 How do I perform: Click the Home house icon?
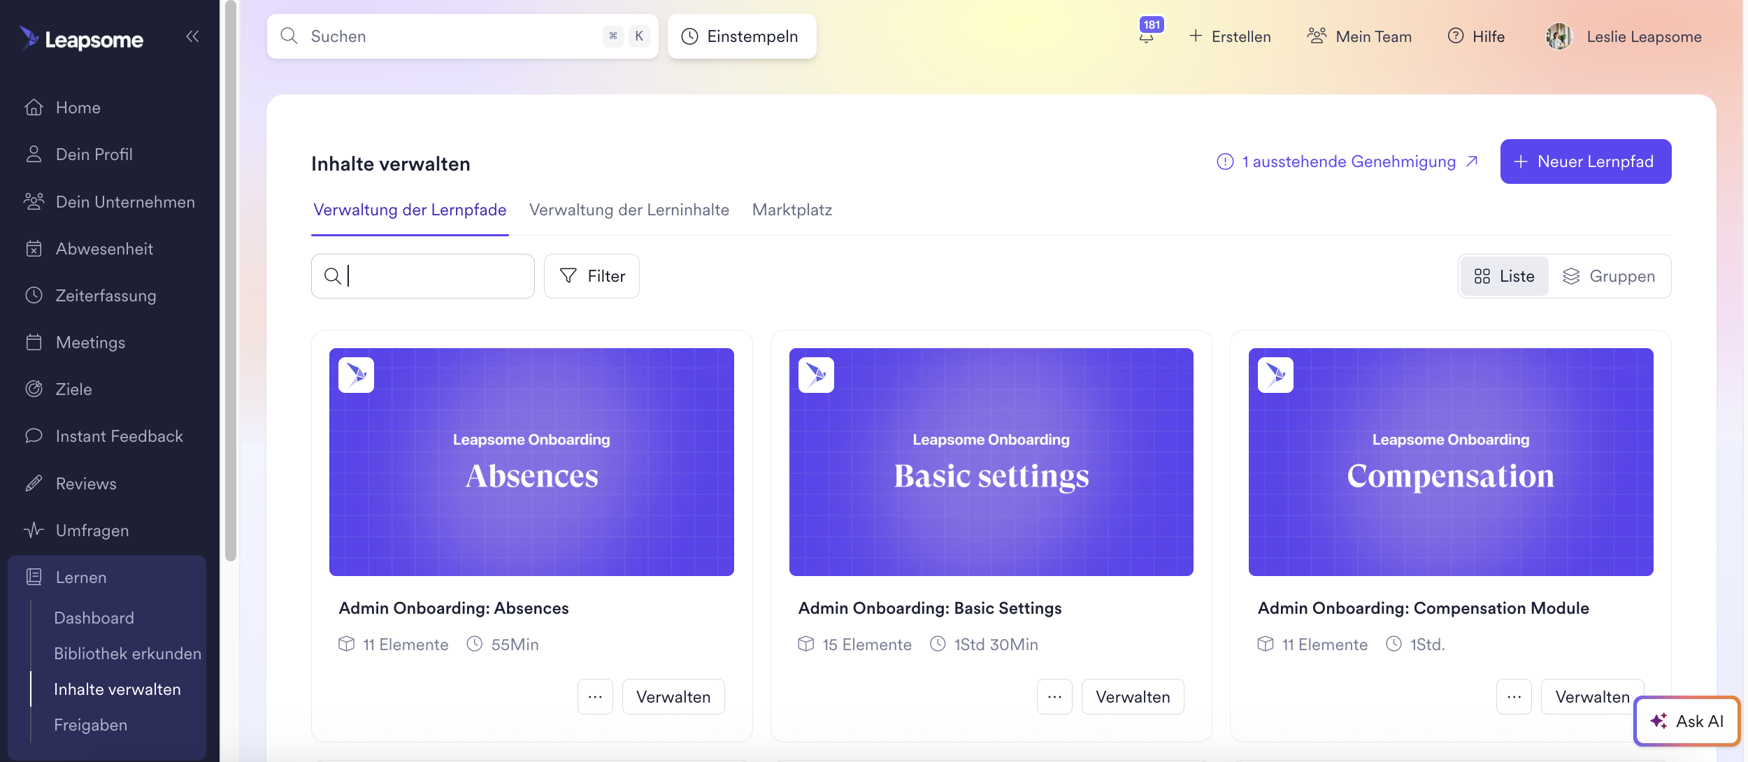[x=34, y=108]
